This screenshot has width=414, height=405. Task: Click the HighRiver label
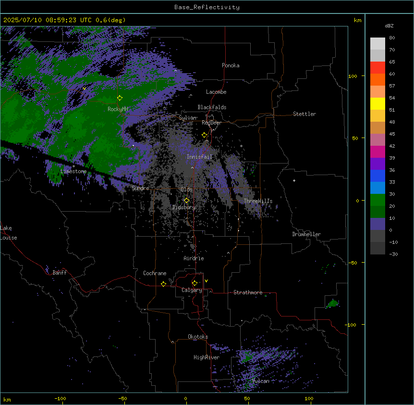(207, 357)
